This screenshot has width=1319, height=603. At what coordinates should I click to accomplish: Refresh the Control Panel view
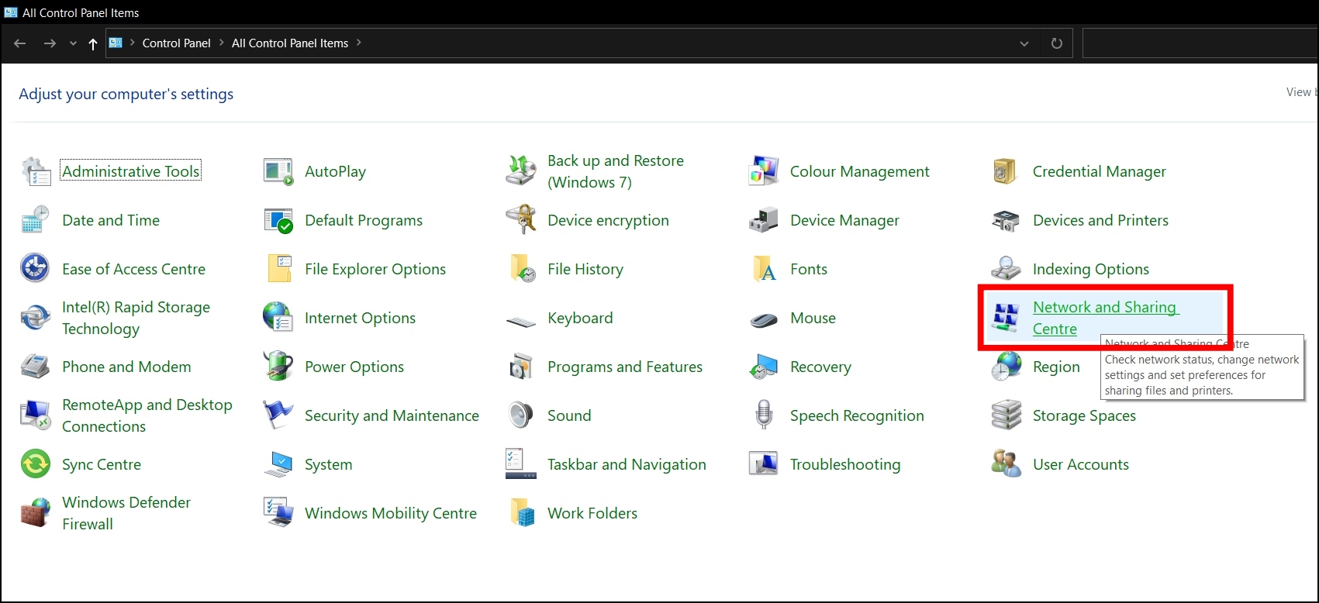(1056, 43)
